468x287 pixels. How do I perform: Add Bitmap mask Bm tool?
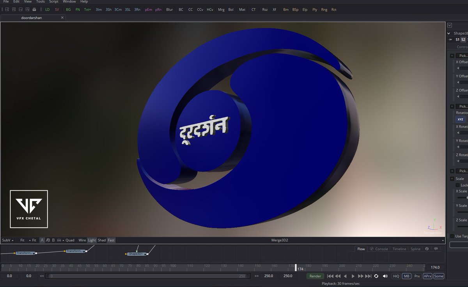(286, 9)
